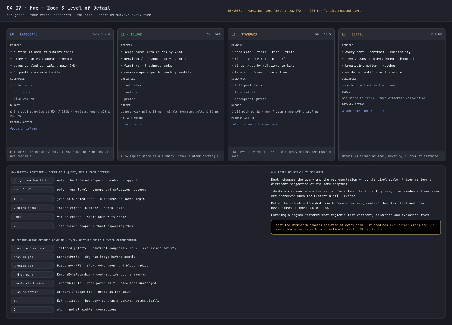Click the '50 – 100%' zoom range label
The width and height of the screenshot is (452, 325).
[x=323, y=34]
